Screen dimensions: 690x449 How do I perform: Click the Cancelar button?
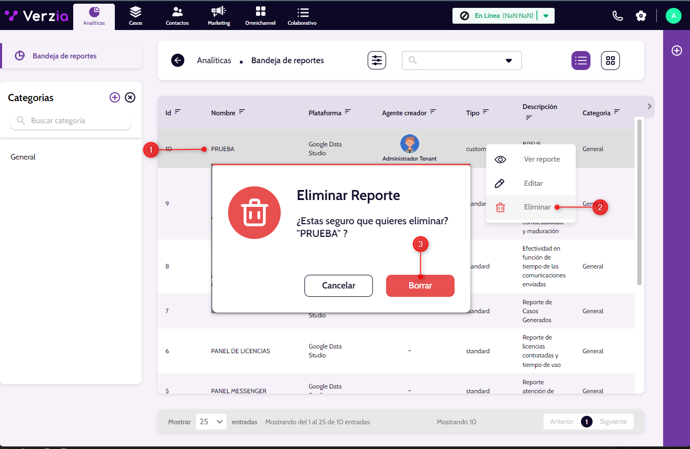pyautogui.click(x=338, y=286)
